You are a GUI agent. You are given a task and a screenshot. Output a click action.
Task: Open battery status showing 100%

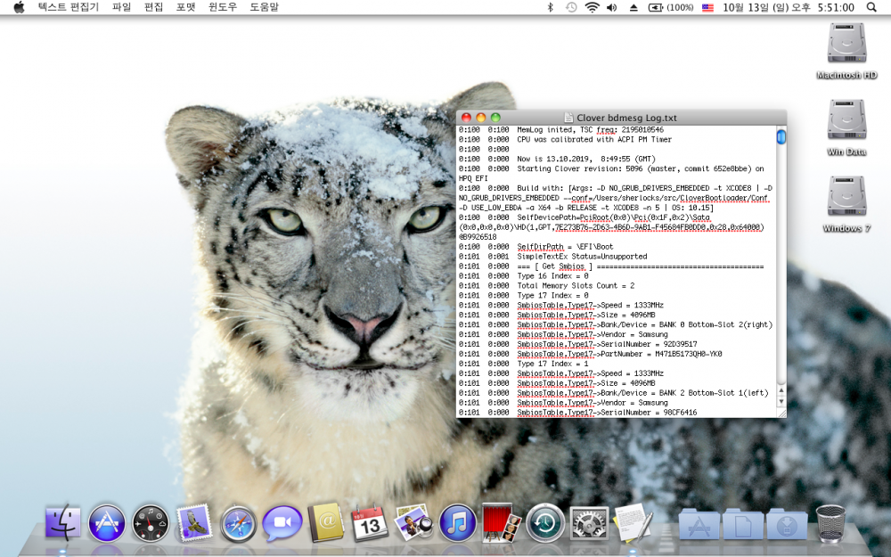[671, 7]
